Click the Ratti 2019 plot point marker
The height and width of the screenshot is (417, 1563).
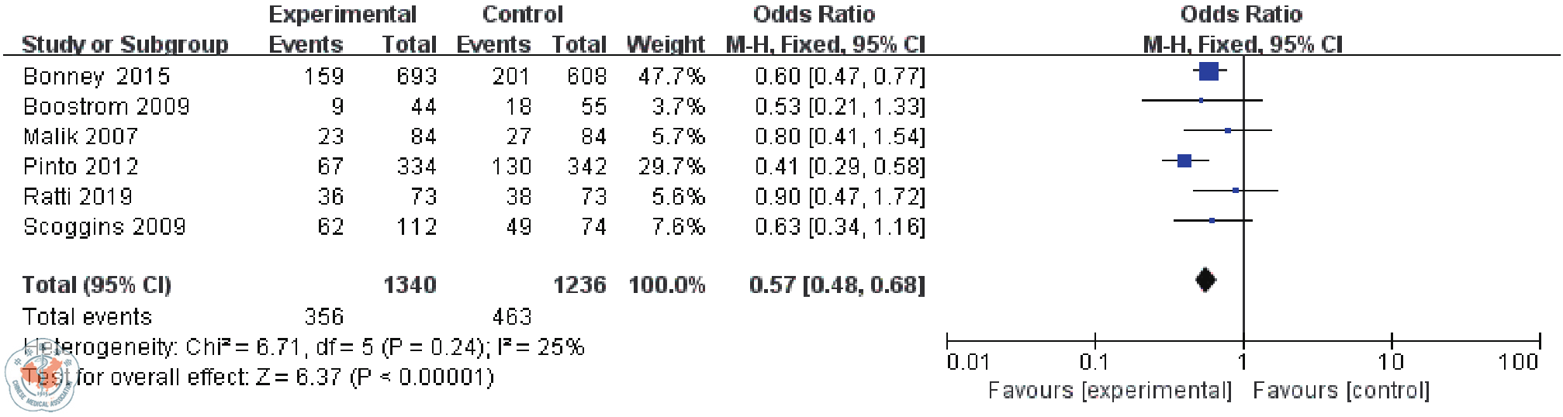coord(1236,190)
